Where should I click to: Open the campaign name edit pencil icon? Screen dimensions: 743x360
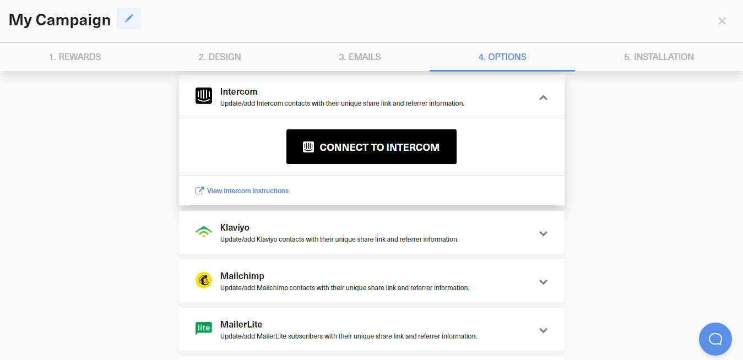coord(128,18)
